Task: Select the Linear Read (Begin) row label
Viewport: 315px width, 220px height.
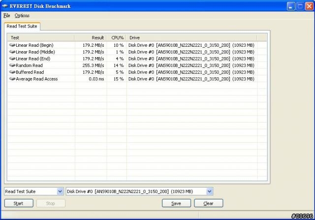Action: 34,45
